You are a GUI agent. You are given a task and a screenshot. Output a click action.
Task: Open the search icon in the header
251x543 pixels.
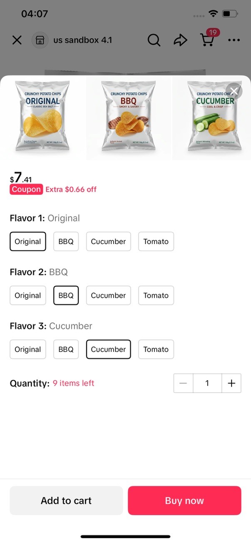point(154,40)
